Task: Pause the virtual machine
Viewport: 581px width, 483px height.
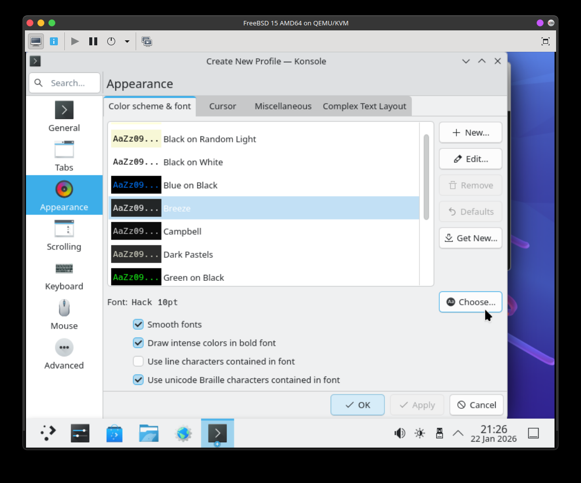Action: (x=93, y=41)
